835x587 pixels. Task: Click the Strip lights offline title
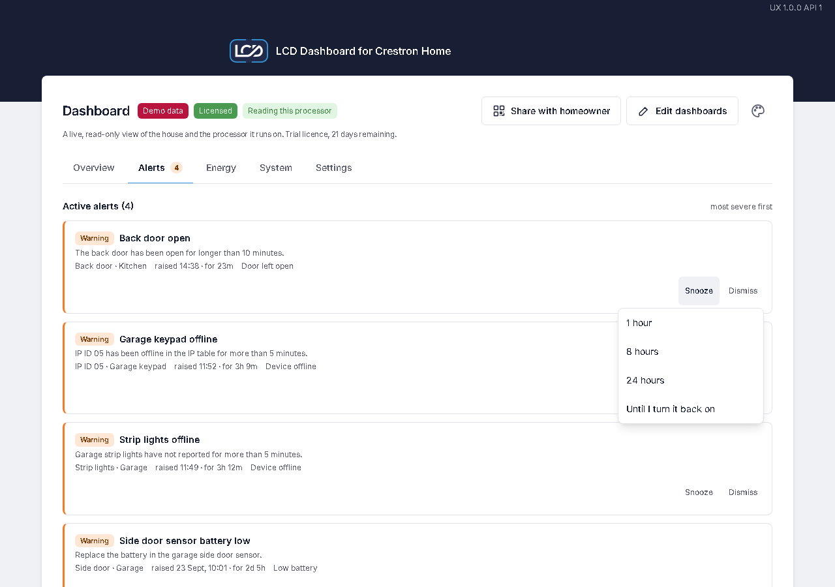(159, 440)
